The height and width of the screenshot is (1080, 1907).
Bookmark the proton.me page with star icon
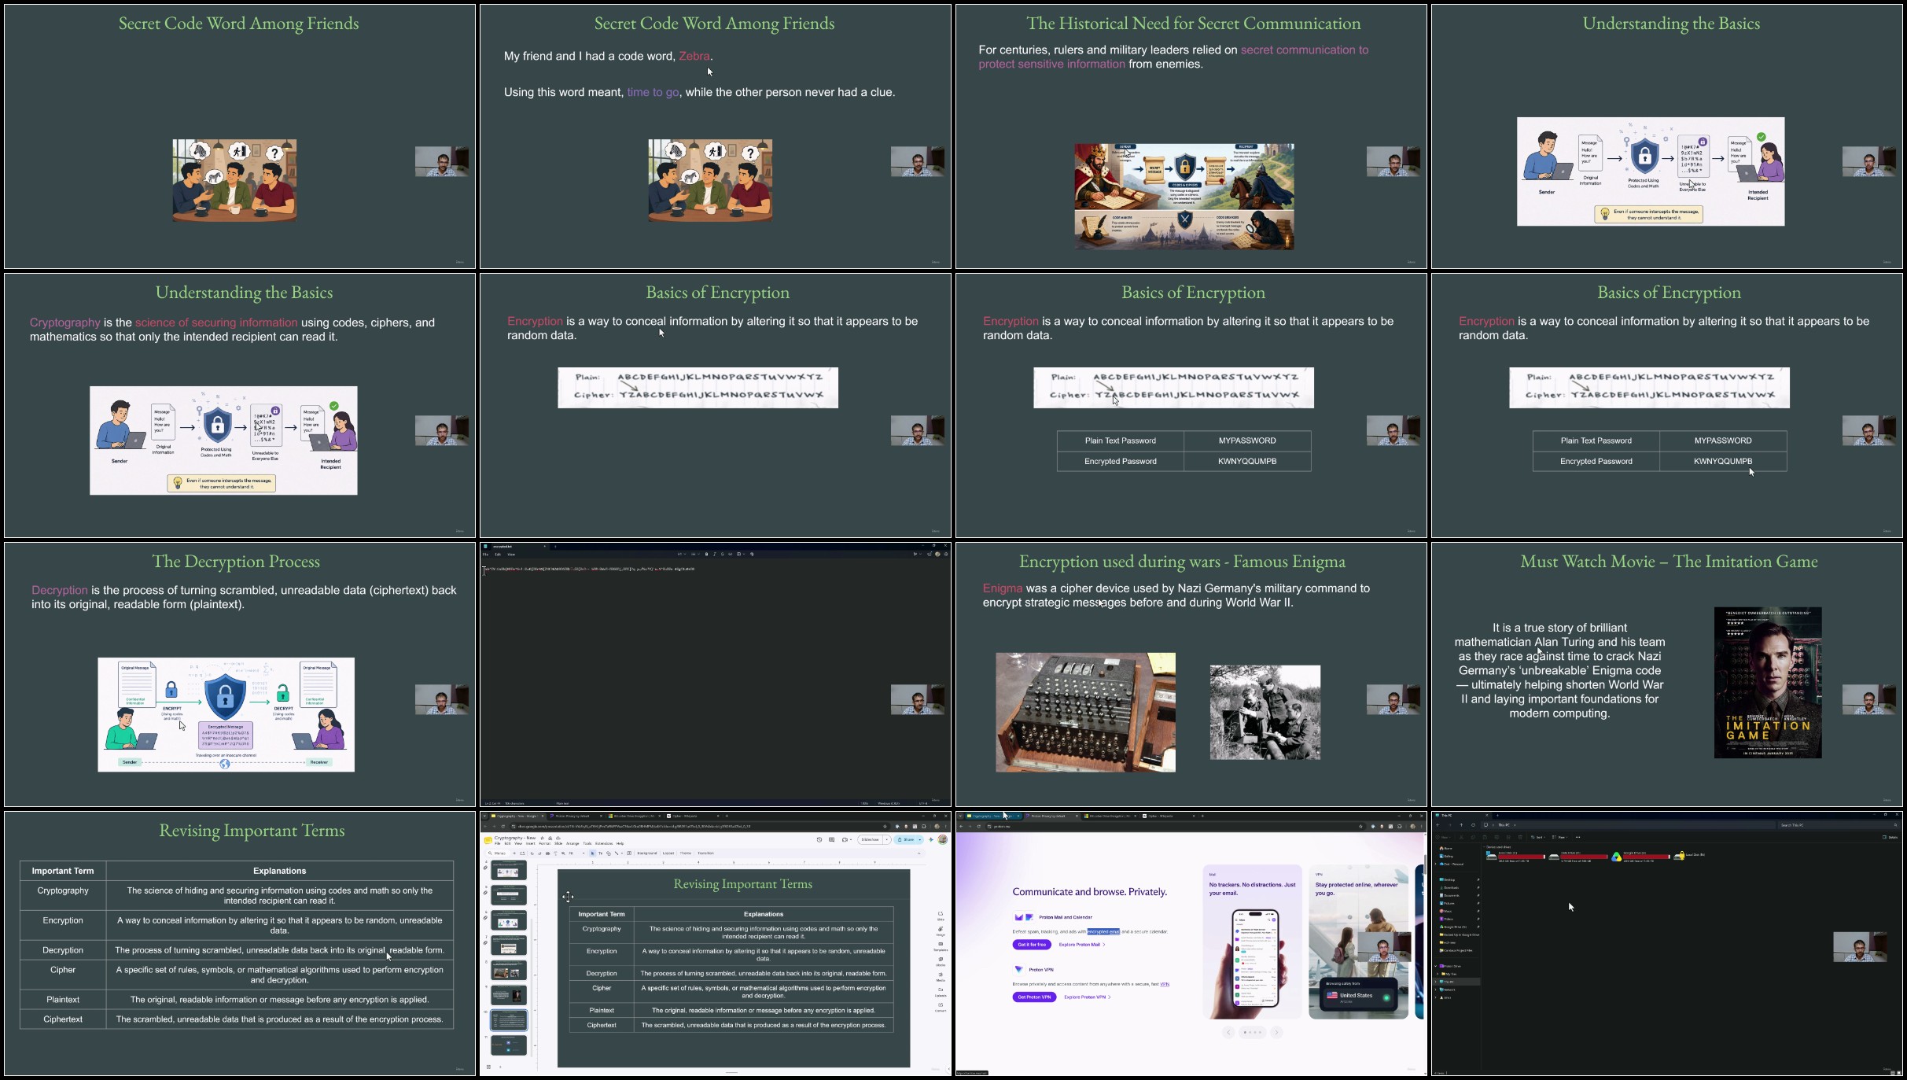[x=1360, y=826]
